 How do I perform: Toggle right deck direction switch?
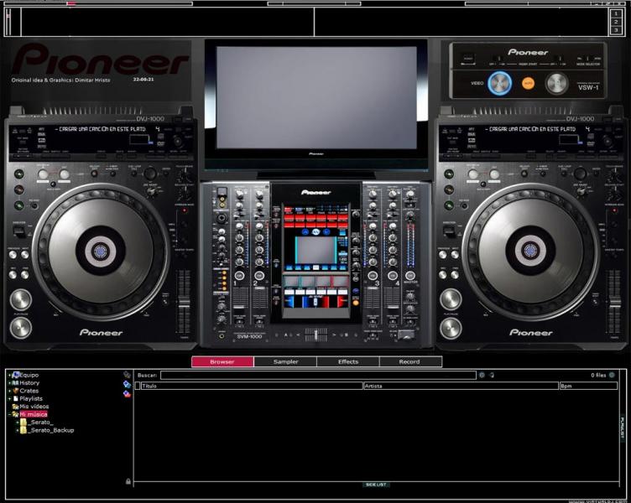pyautogui.click(x=448, y=231)
